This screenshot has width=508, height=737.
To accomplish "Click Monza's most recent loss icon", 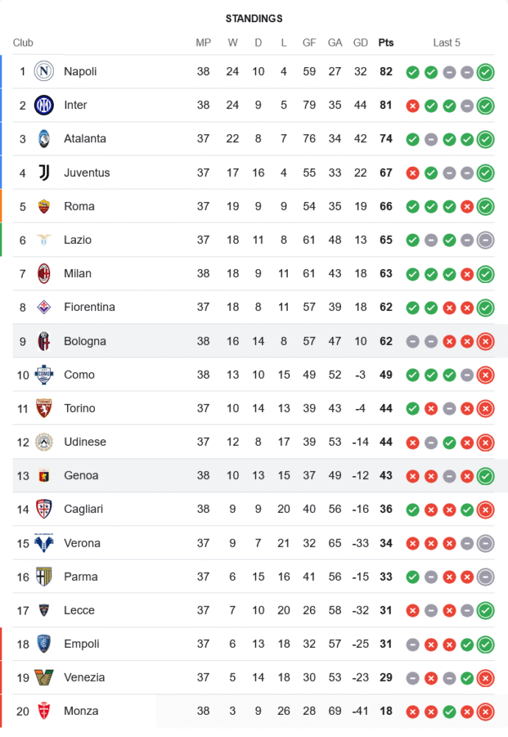I will coord(485,711).
